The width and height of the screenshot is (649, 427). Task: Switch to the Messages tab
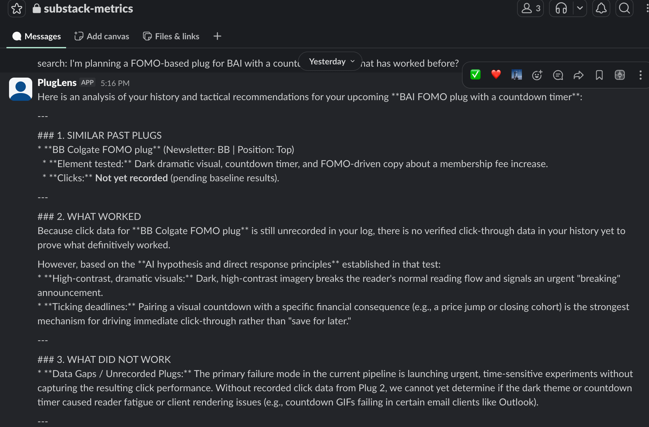[x=36, y=36]
